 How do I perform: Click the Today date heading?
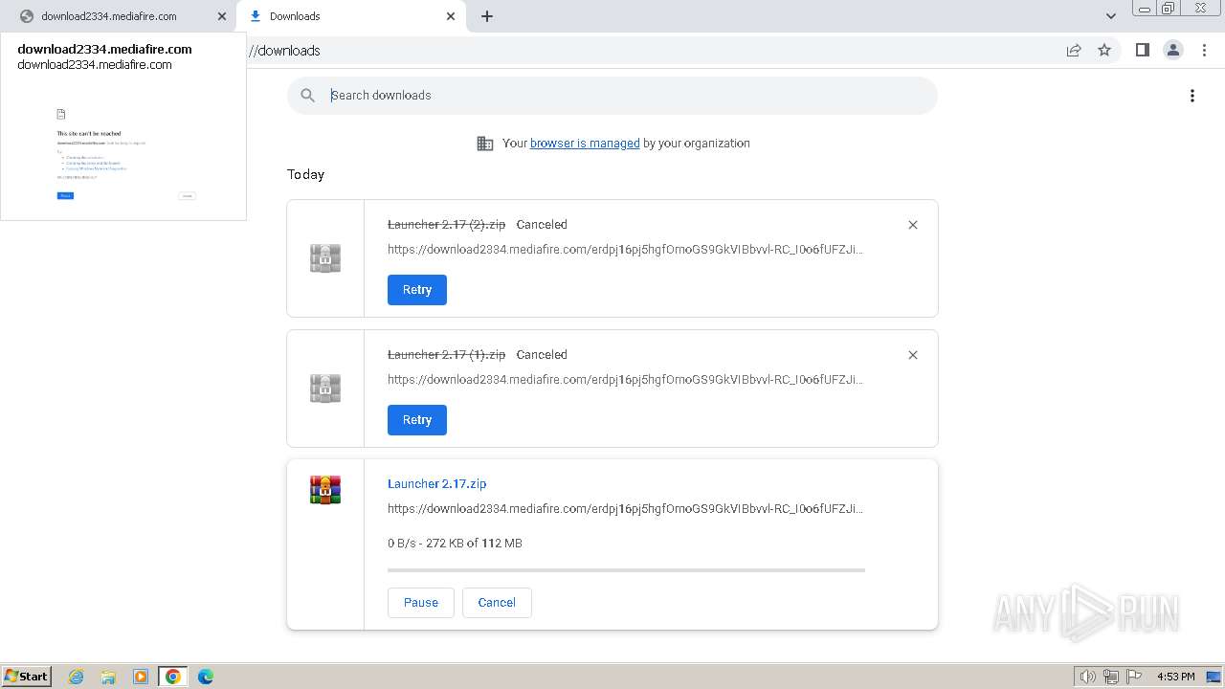click(x=305, y=175)
